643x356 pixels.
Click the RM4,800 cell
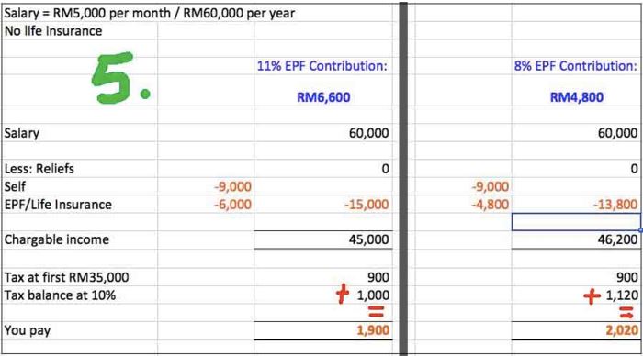click(577, 97)
